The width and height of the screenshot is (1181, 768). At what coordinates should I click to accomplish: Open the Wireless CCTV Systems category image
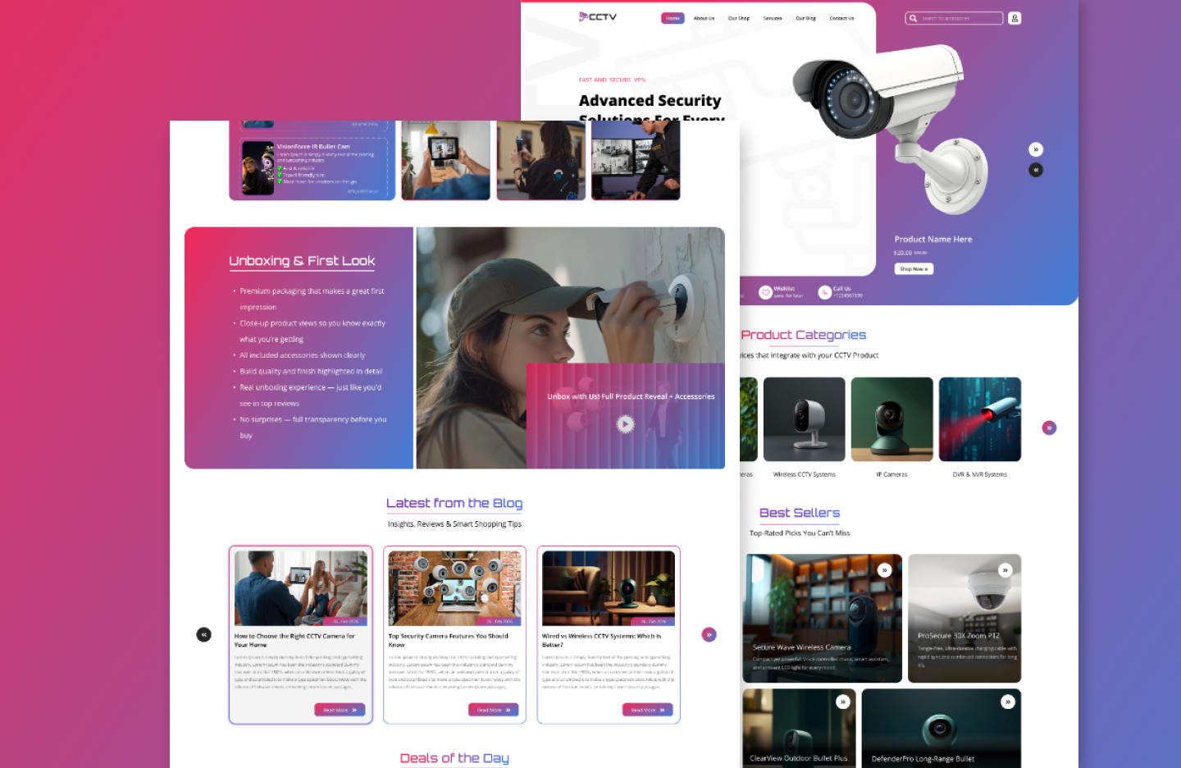pos(805,419)
